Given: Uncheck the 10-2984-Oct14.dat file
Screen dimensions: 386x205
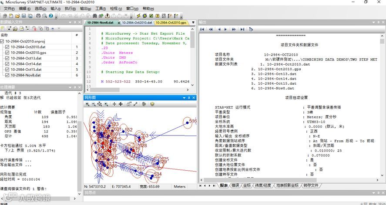Looking at the screenshot, I should pyautogui.click(x=7, y=64).
